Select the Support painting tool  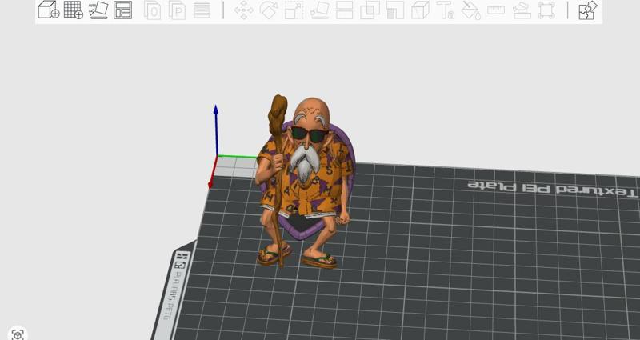(394, 10)
